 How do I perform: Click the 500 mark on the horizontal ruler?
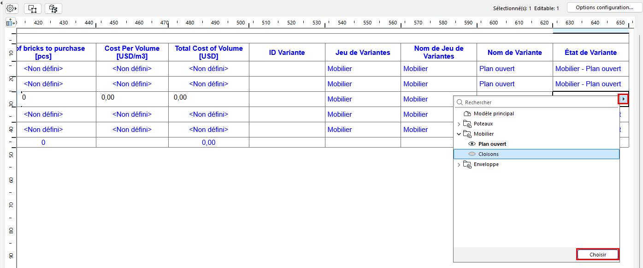(240, 23)
